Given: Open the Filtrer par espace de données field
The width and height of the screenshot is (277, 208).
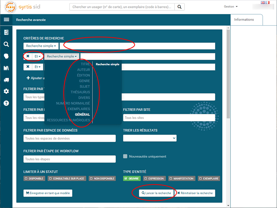Looking at the screenshot, I should pos(70,138).
